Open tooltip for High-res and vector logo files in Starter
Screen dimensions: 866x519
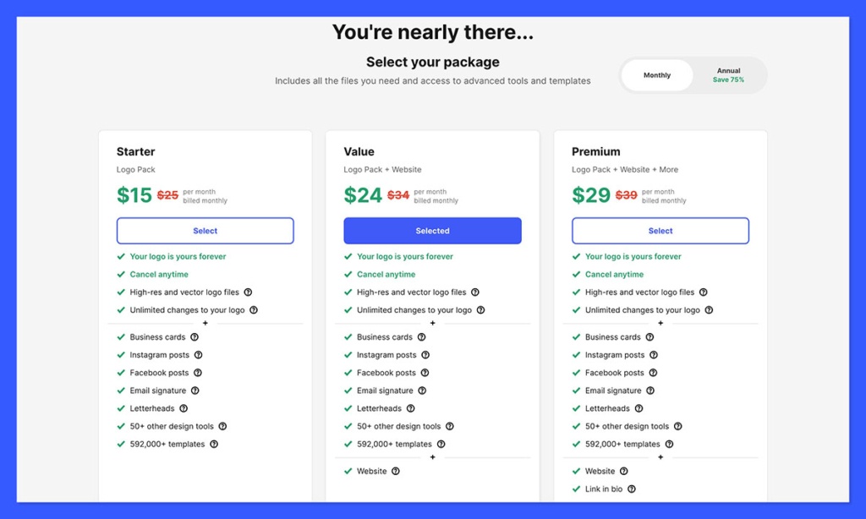point(249,292)
